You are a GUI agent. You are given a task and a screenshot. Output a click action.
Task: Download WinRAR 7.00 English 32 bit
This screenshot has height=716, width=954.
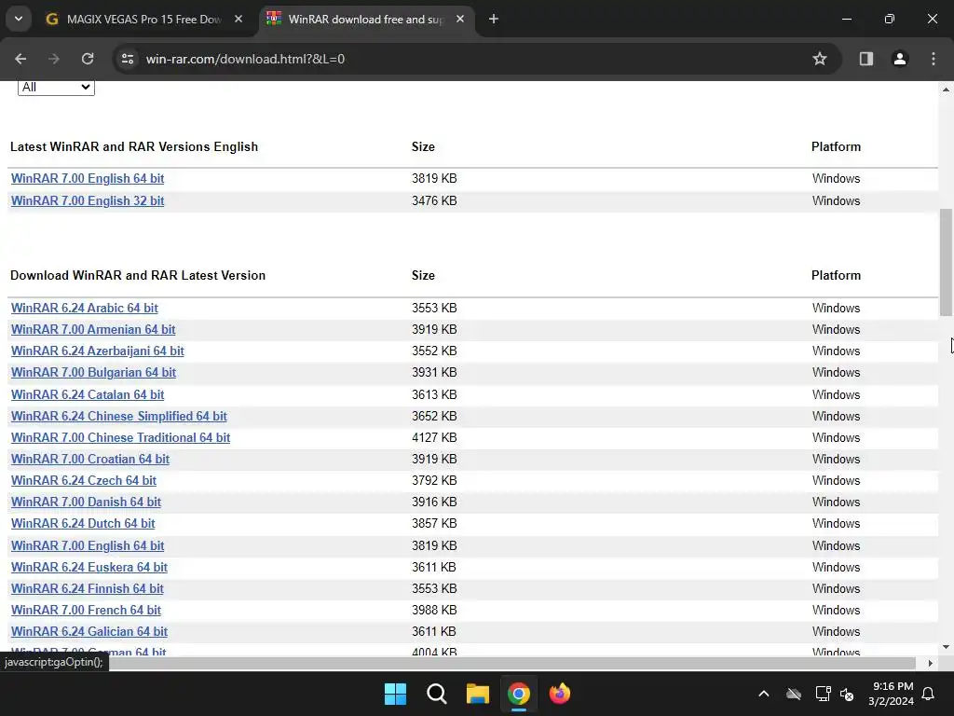tap(88, 201)
